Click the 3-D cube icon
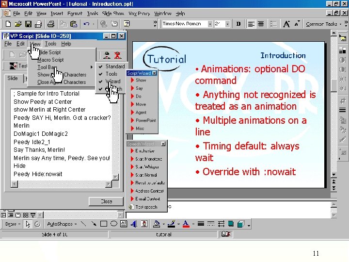 (241, 224)
